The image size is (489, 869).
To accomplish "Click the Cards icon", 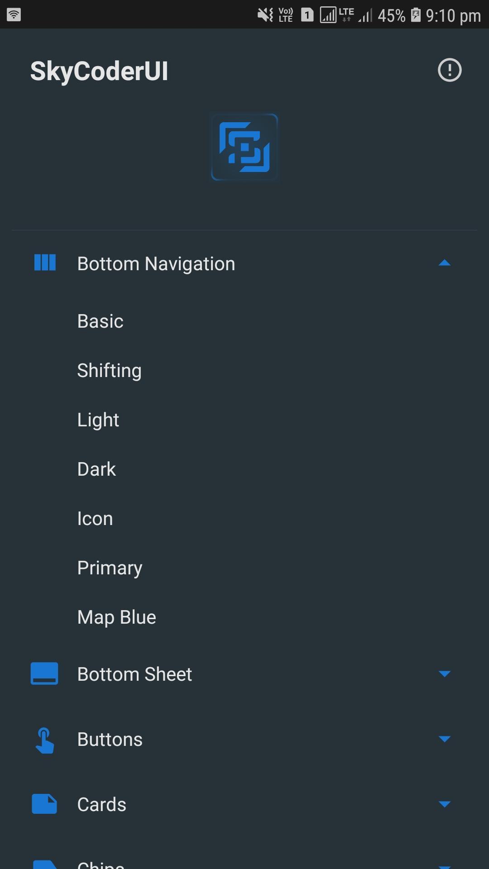I will [44, 804].
